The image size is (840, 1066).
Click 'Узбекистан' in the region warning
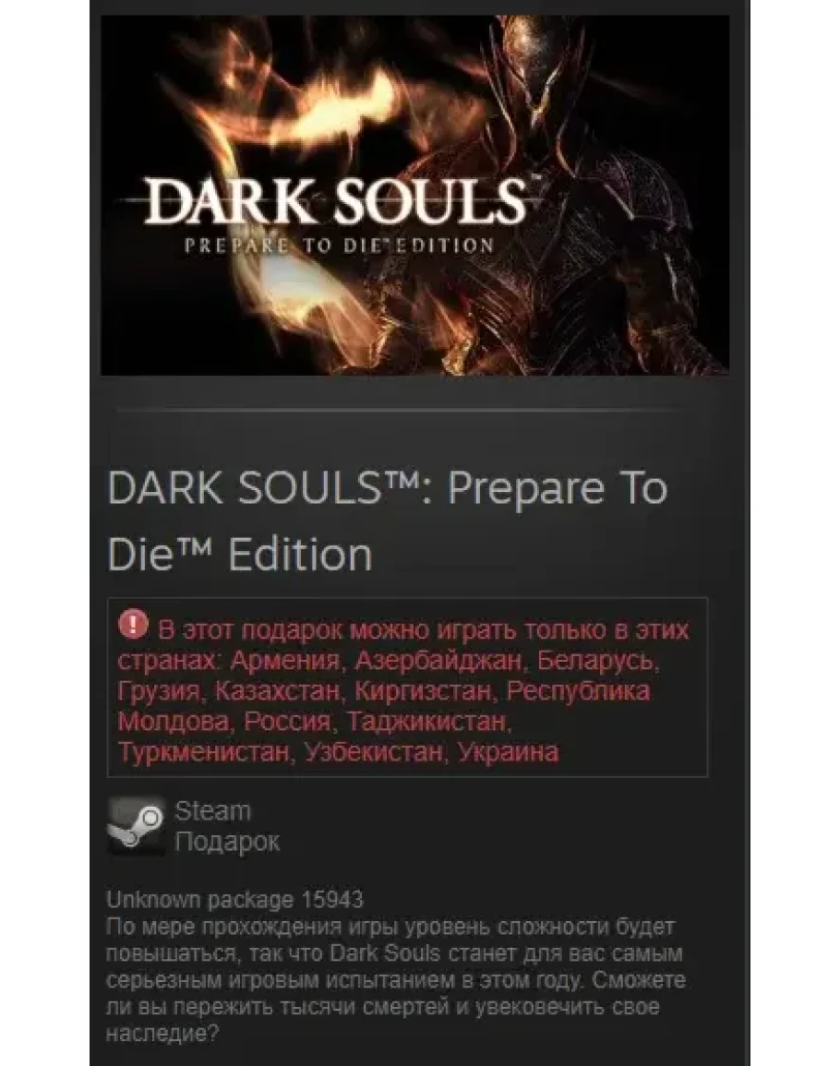[374, 752]
